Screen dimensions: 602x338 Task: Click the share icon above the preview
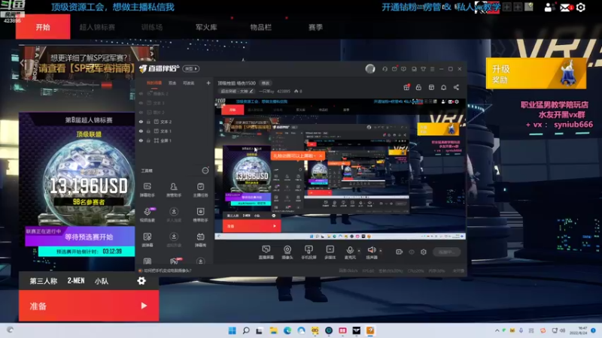click(456, 87)
